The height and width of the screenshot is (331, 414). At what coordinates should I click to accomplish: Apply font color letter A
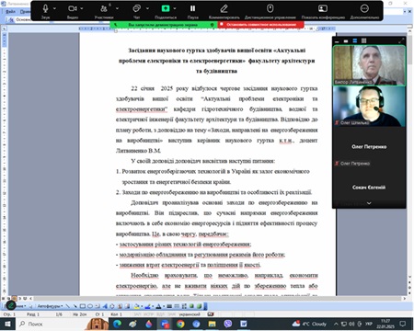[x=158, y=306]
